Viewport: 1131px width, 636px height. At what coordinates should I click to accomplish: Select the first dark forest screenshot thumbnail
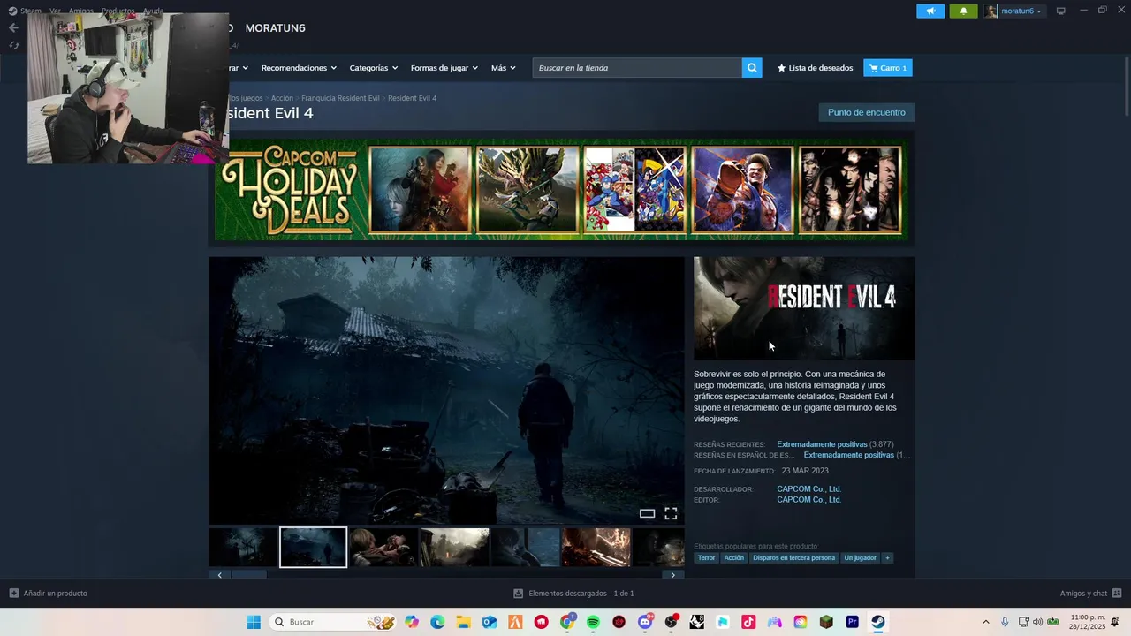[242, 548]
